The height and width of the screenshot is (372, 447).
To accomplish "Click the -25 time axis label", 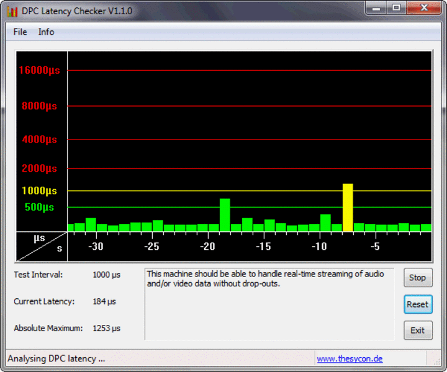I will pyautogui.click(x=151, y=247).
